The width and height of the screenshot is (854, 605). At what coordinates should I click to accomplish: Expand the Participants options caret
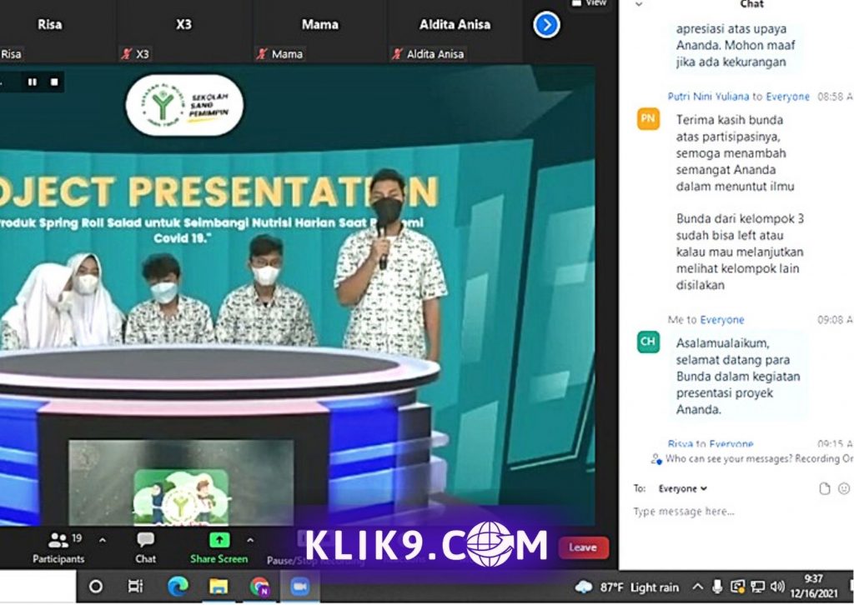click(x=103, y=540)
